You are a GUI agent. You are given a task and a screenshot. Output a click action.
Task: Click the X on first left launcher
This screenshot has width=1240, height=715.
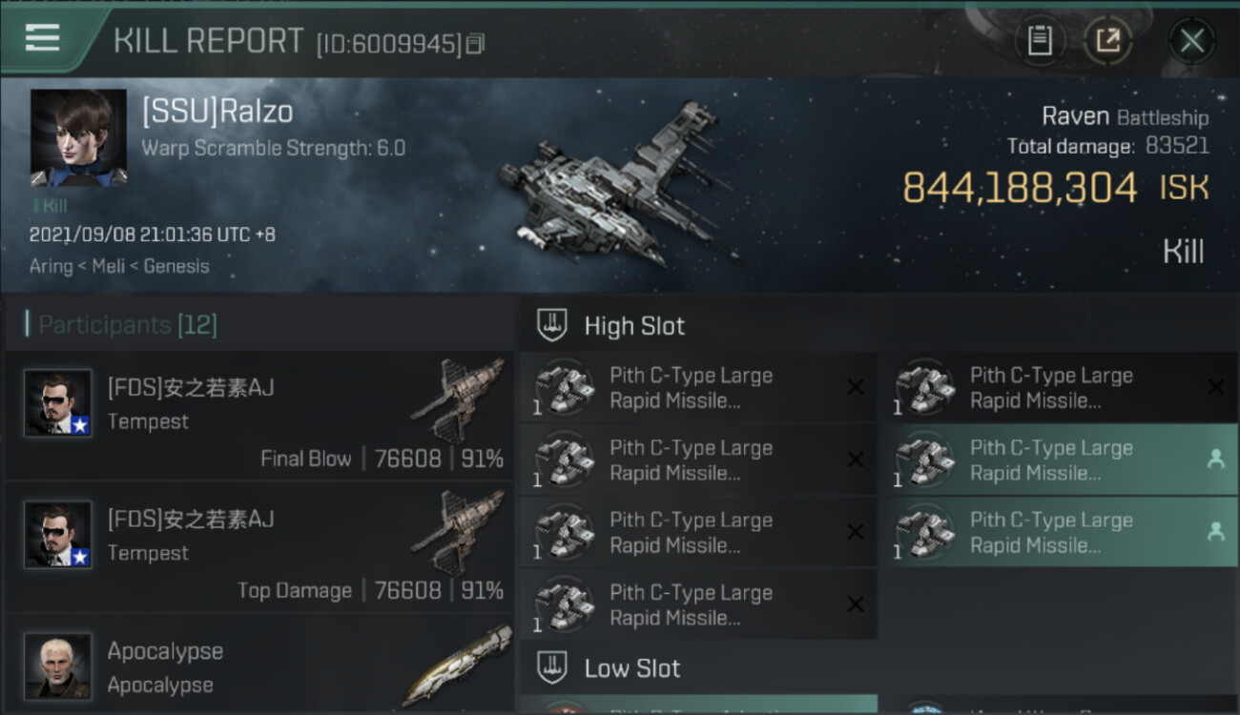click(x=856, y=386)
